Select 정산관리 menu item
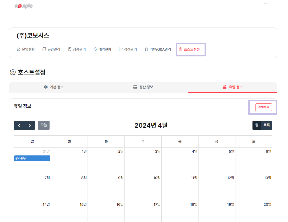 click(128, 50)
